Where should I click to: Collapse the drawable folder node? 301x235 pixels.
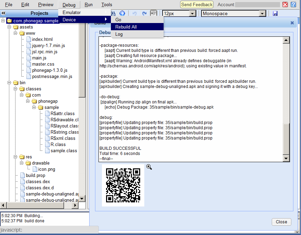pos(22,163)
